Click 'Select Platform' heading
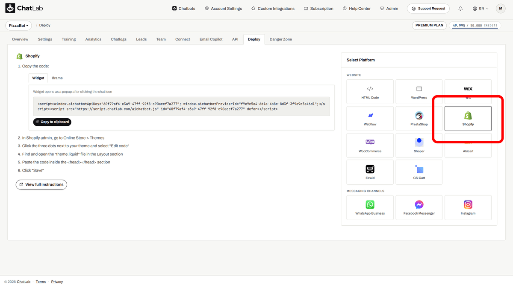Viewport: 513px width, 288px height. click(x=361, y=60)
